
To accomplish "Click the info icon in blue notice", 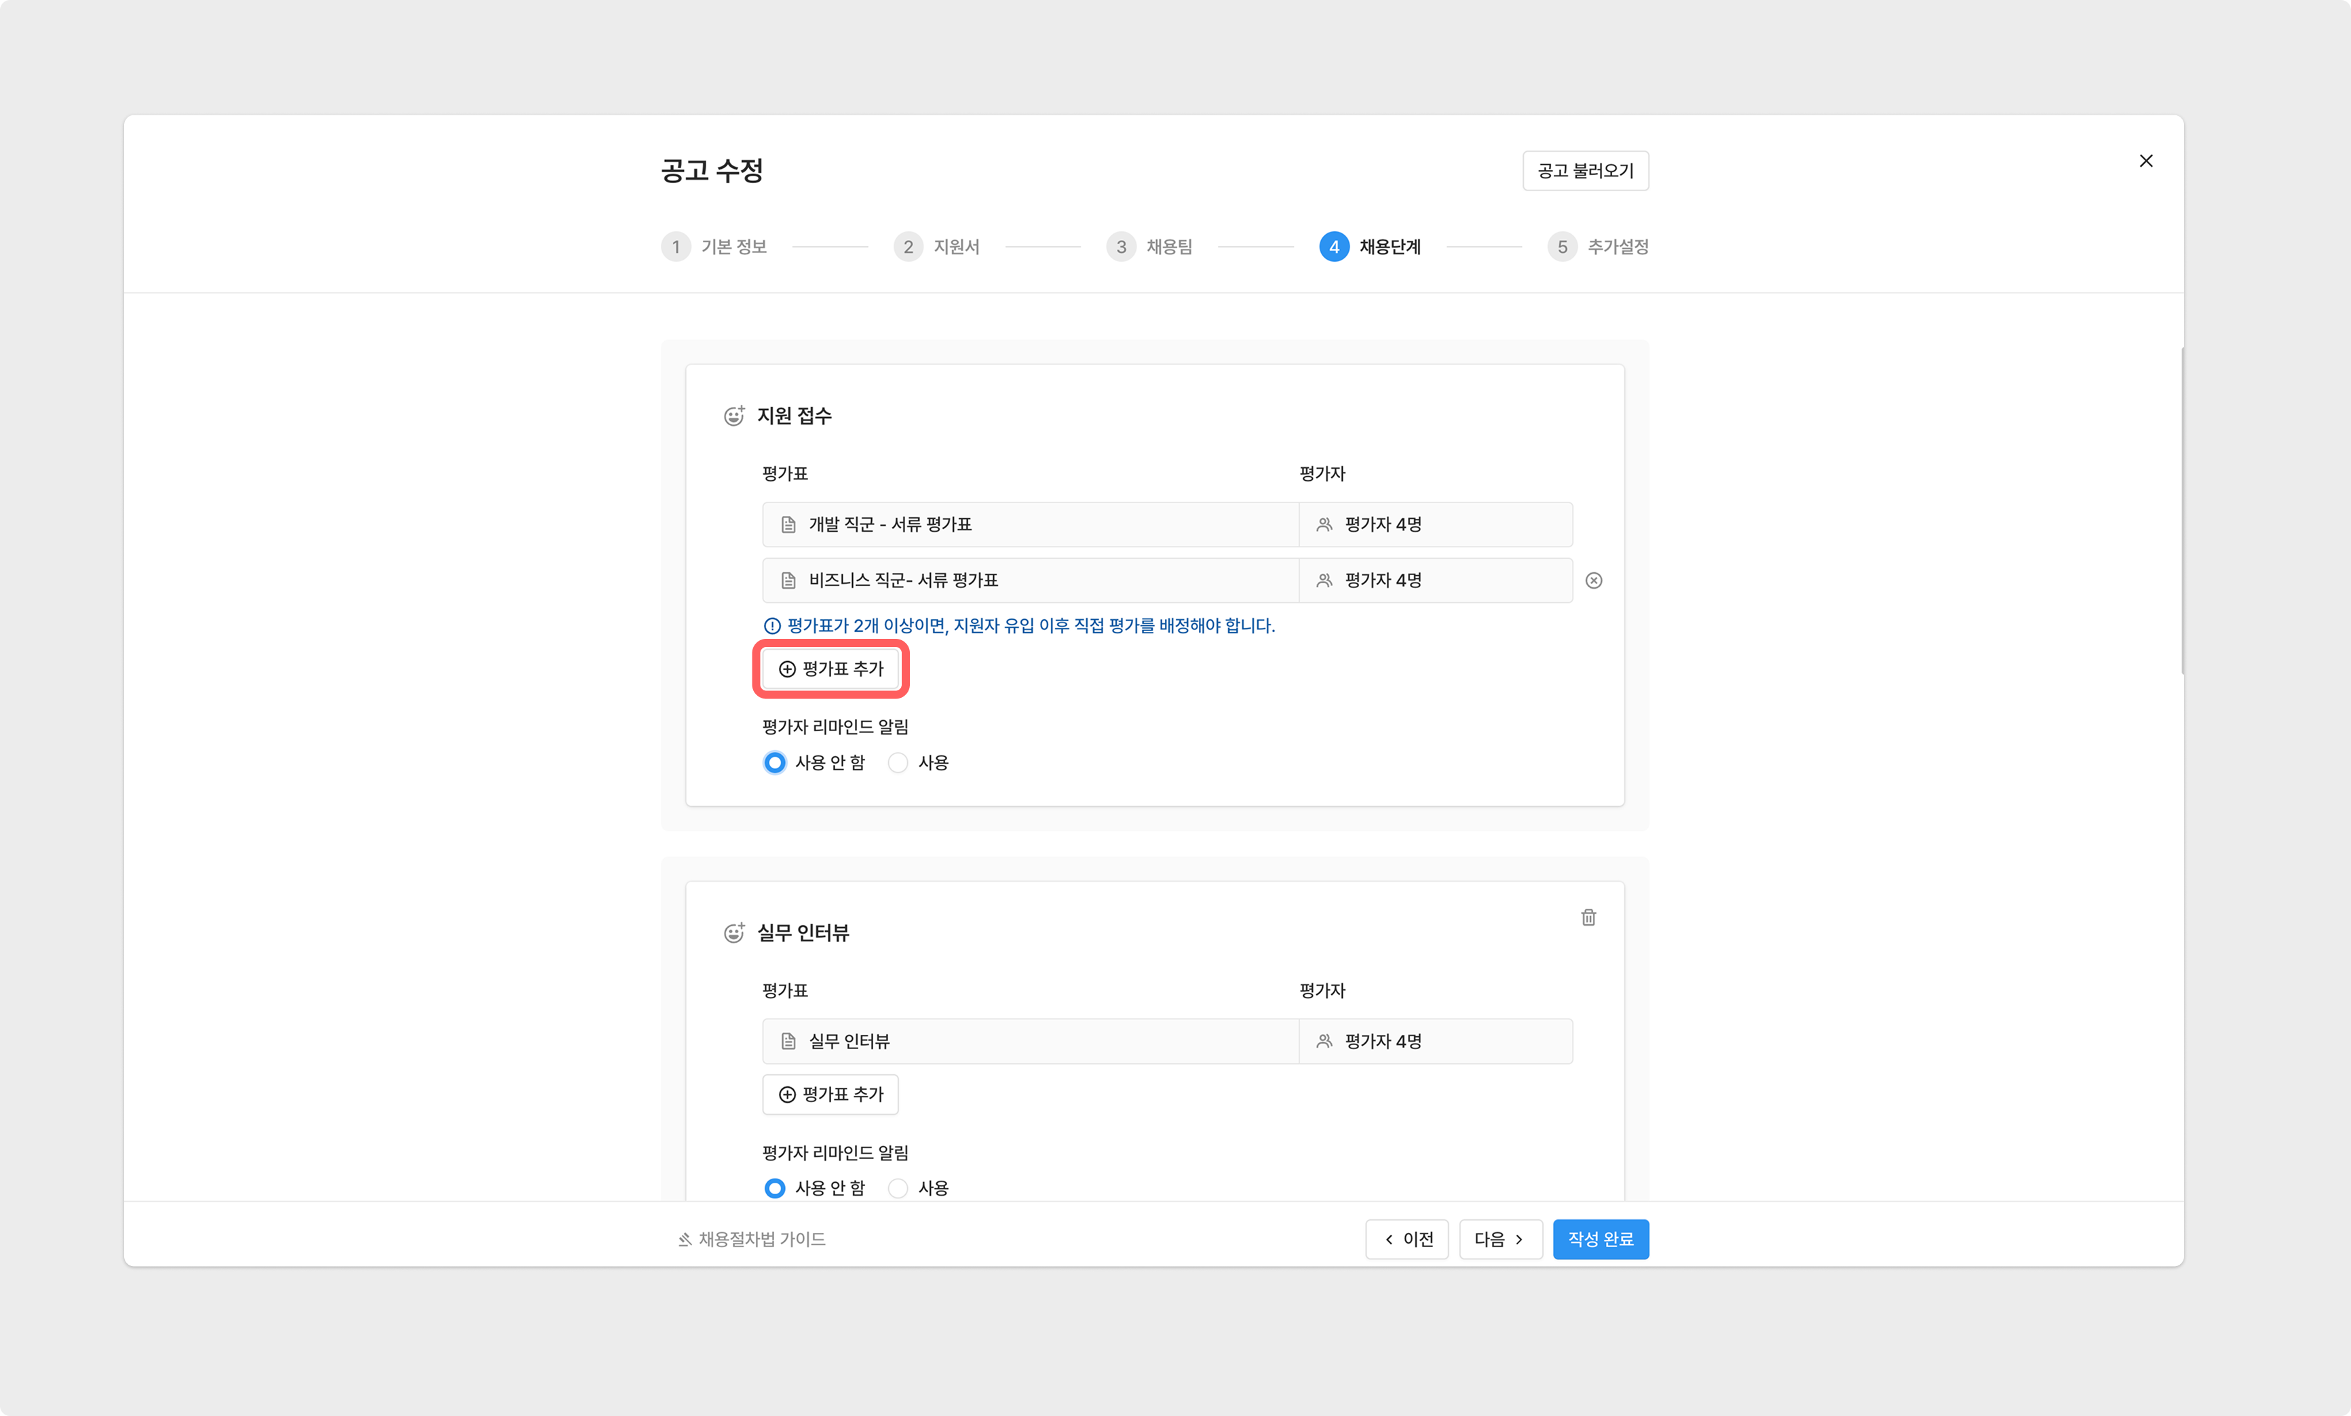I will pyautogui.click(x=772, y=627).
